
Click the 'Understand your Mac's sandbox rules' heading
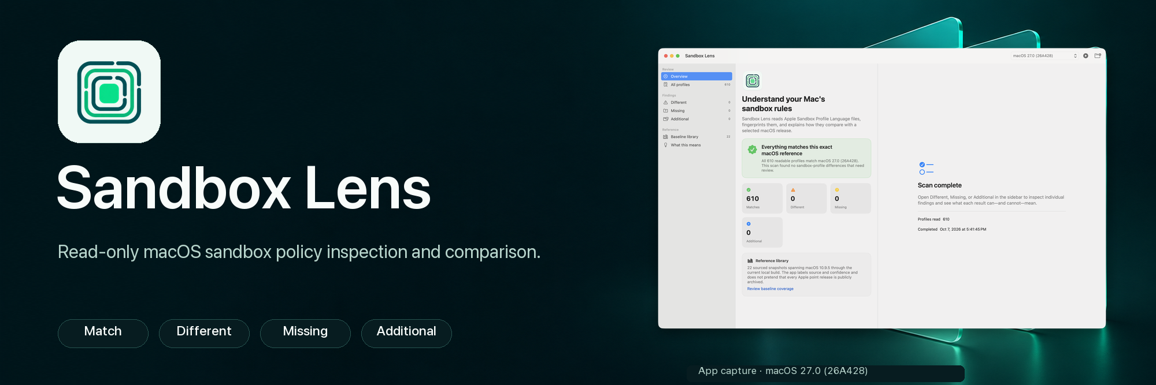click(x=783, y=104)
